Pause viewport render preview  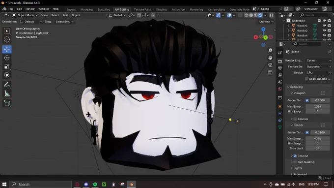(271, 15)
